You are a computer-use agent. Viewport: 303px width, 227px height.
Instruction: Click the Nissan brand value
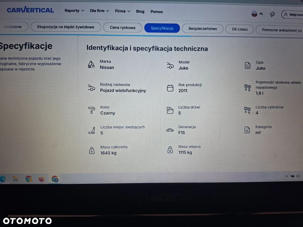[x=107, y=67]
